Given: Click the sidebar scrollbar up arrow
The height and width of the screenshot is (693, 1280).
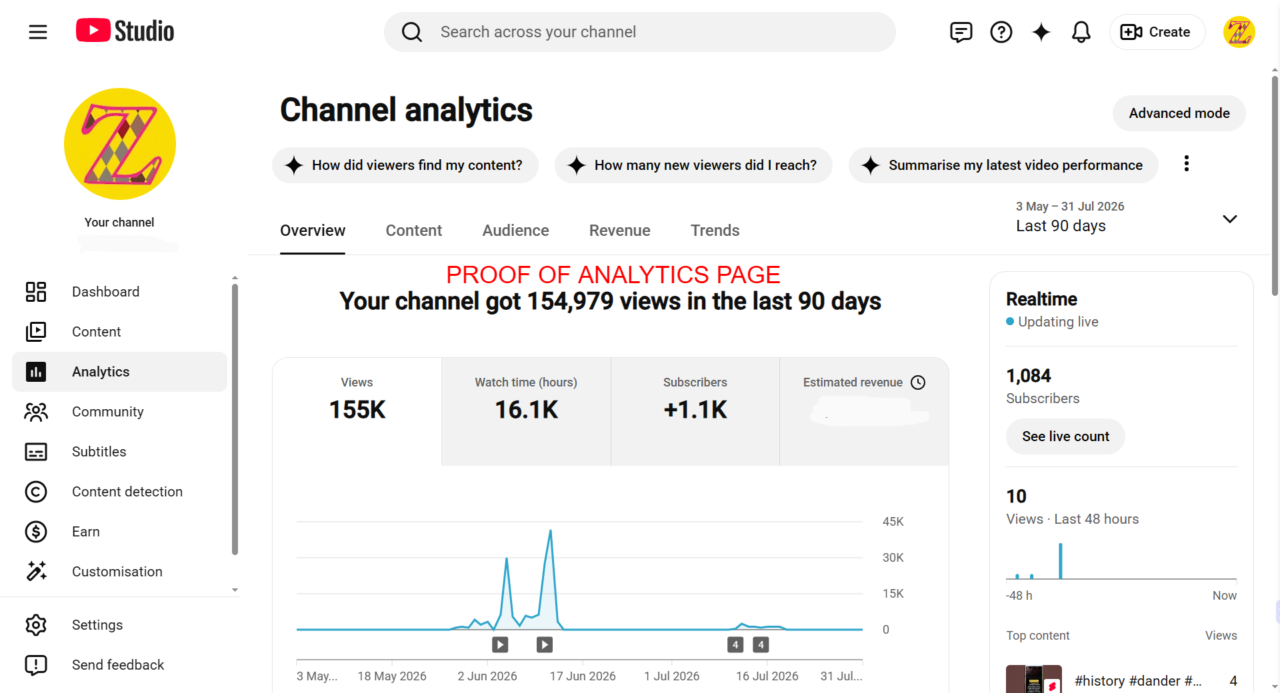Looking at the screenshot, I should pos(235,277).
